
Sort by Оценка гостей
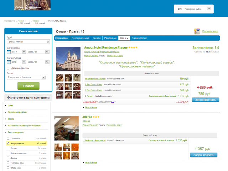[139, 38]
